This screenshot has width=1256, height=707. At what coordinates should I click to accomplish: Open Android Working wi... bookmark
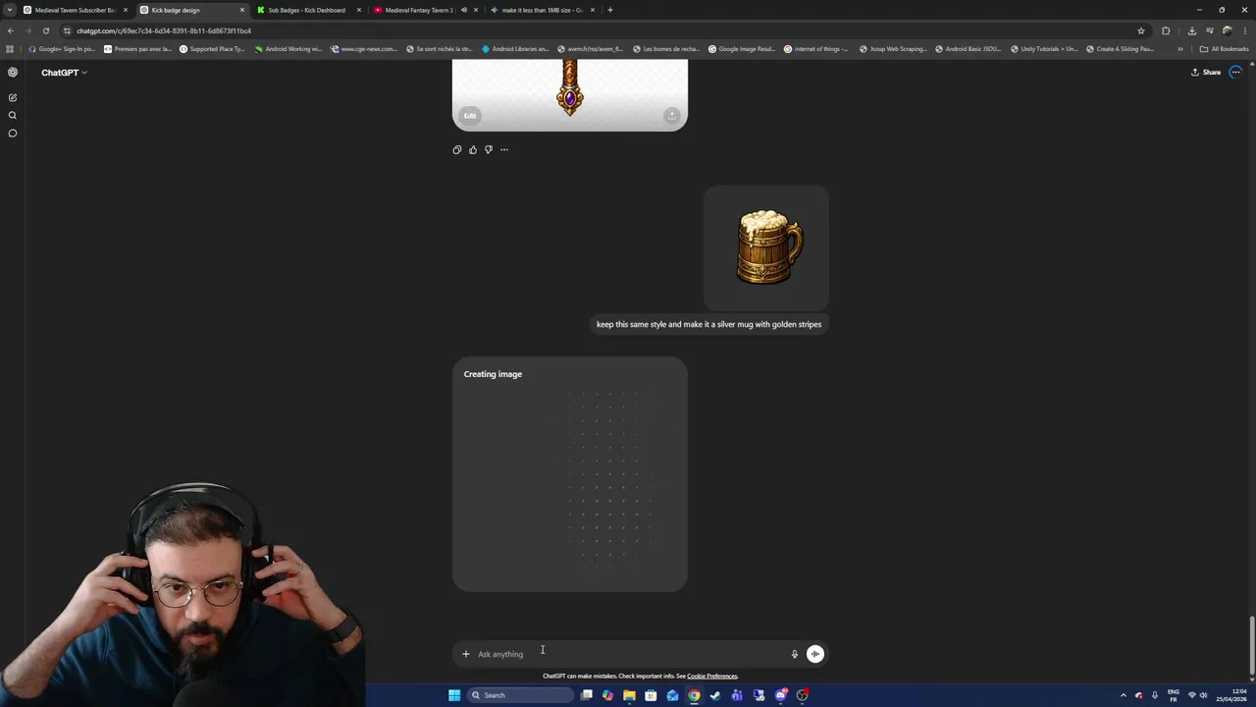288,49
